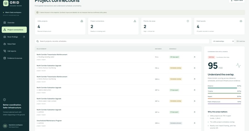The image size is (249, 131).
Task: Click the building icon on Utility projects card
Action: click(82, 21)
